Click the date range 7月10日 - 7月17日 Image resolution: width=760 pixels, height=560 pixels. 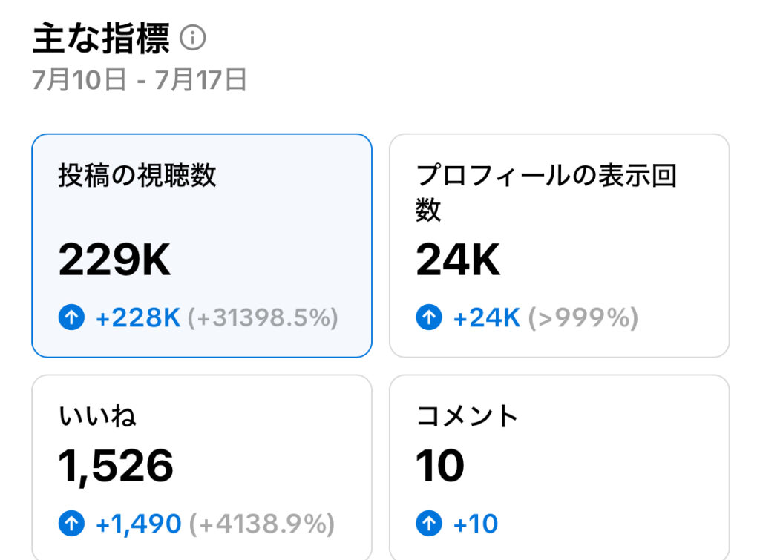pos(140,80)
